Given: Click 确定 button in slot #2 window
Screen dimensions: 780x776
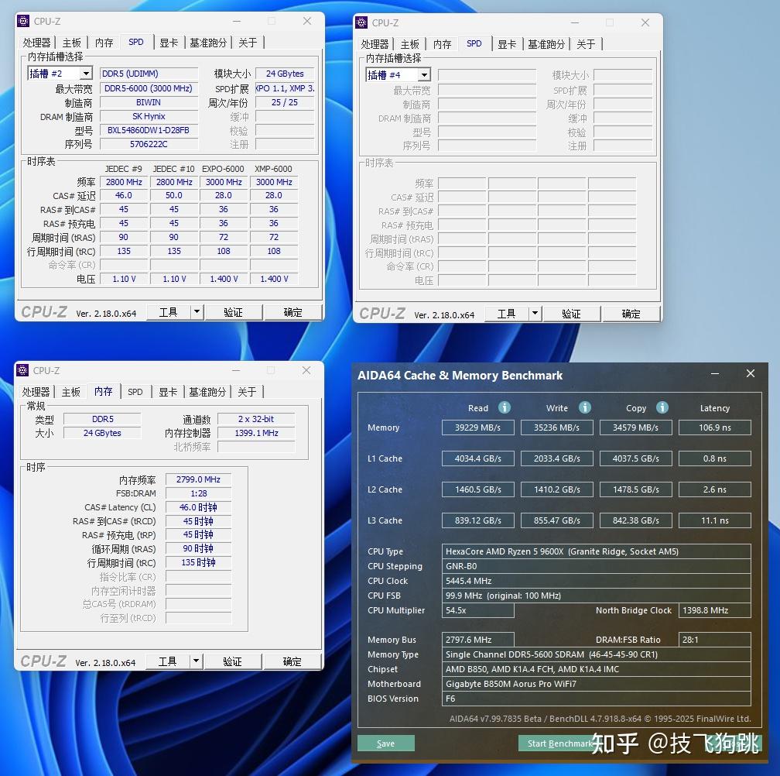Looking at the screenshot, I should pos(293,312).
